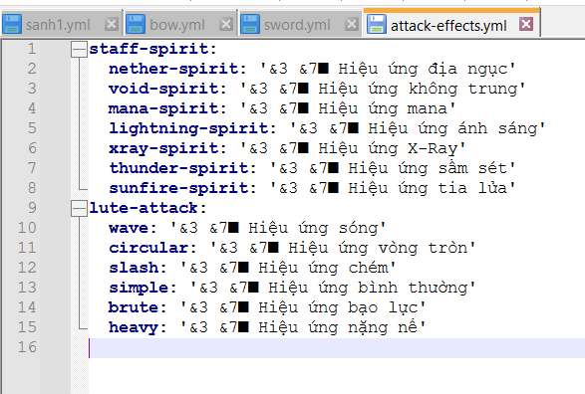This screenshot has height=394, width=585.
Task: Close the sword.yml tab
Action: point(351,24)
